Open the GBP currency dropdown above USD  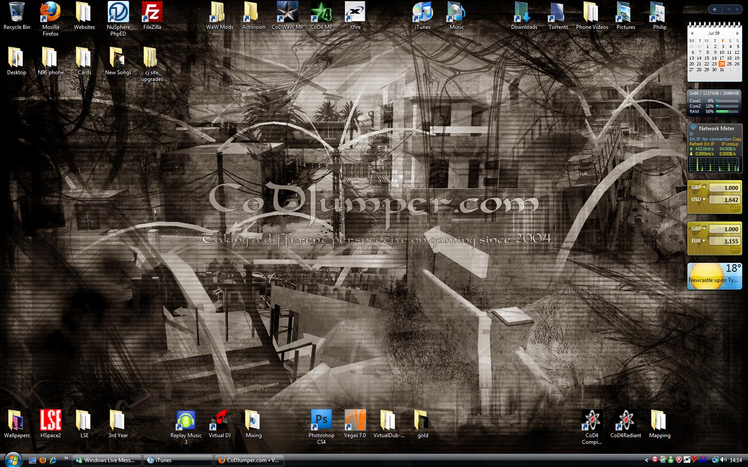(698, 187)
